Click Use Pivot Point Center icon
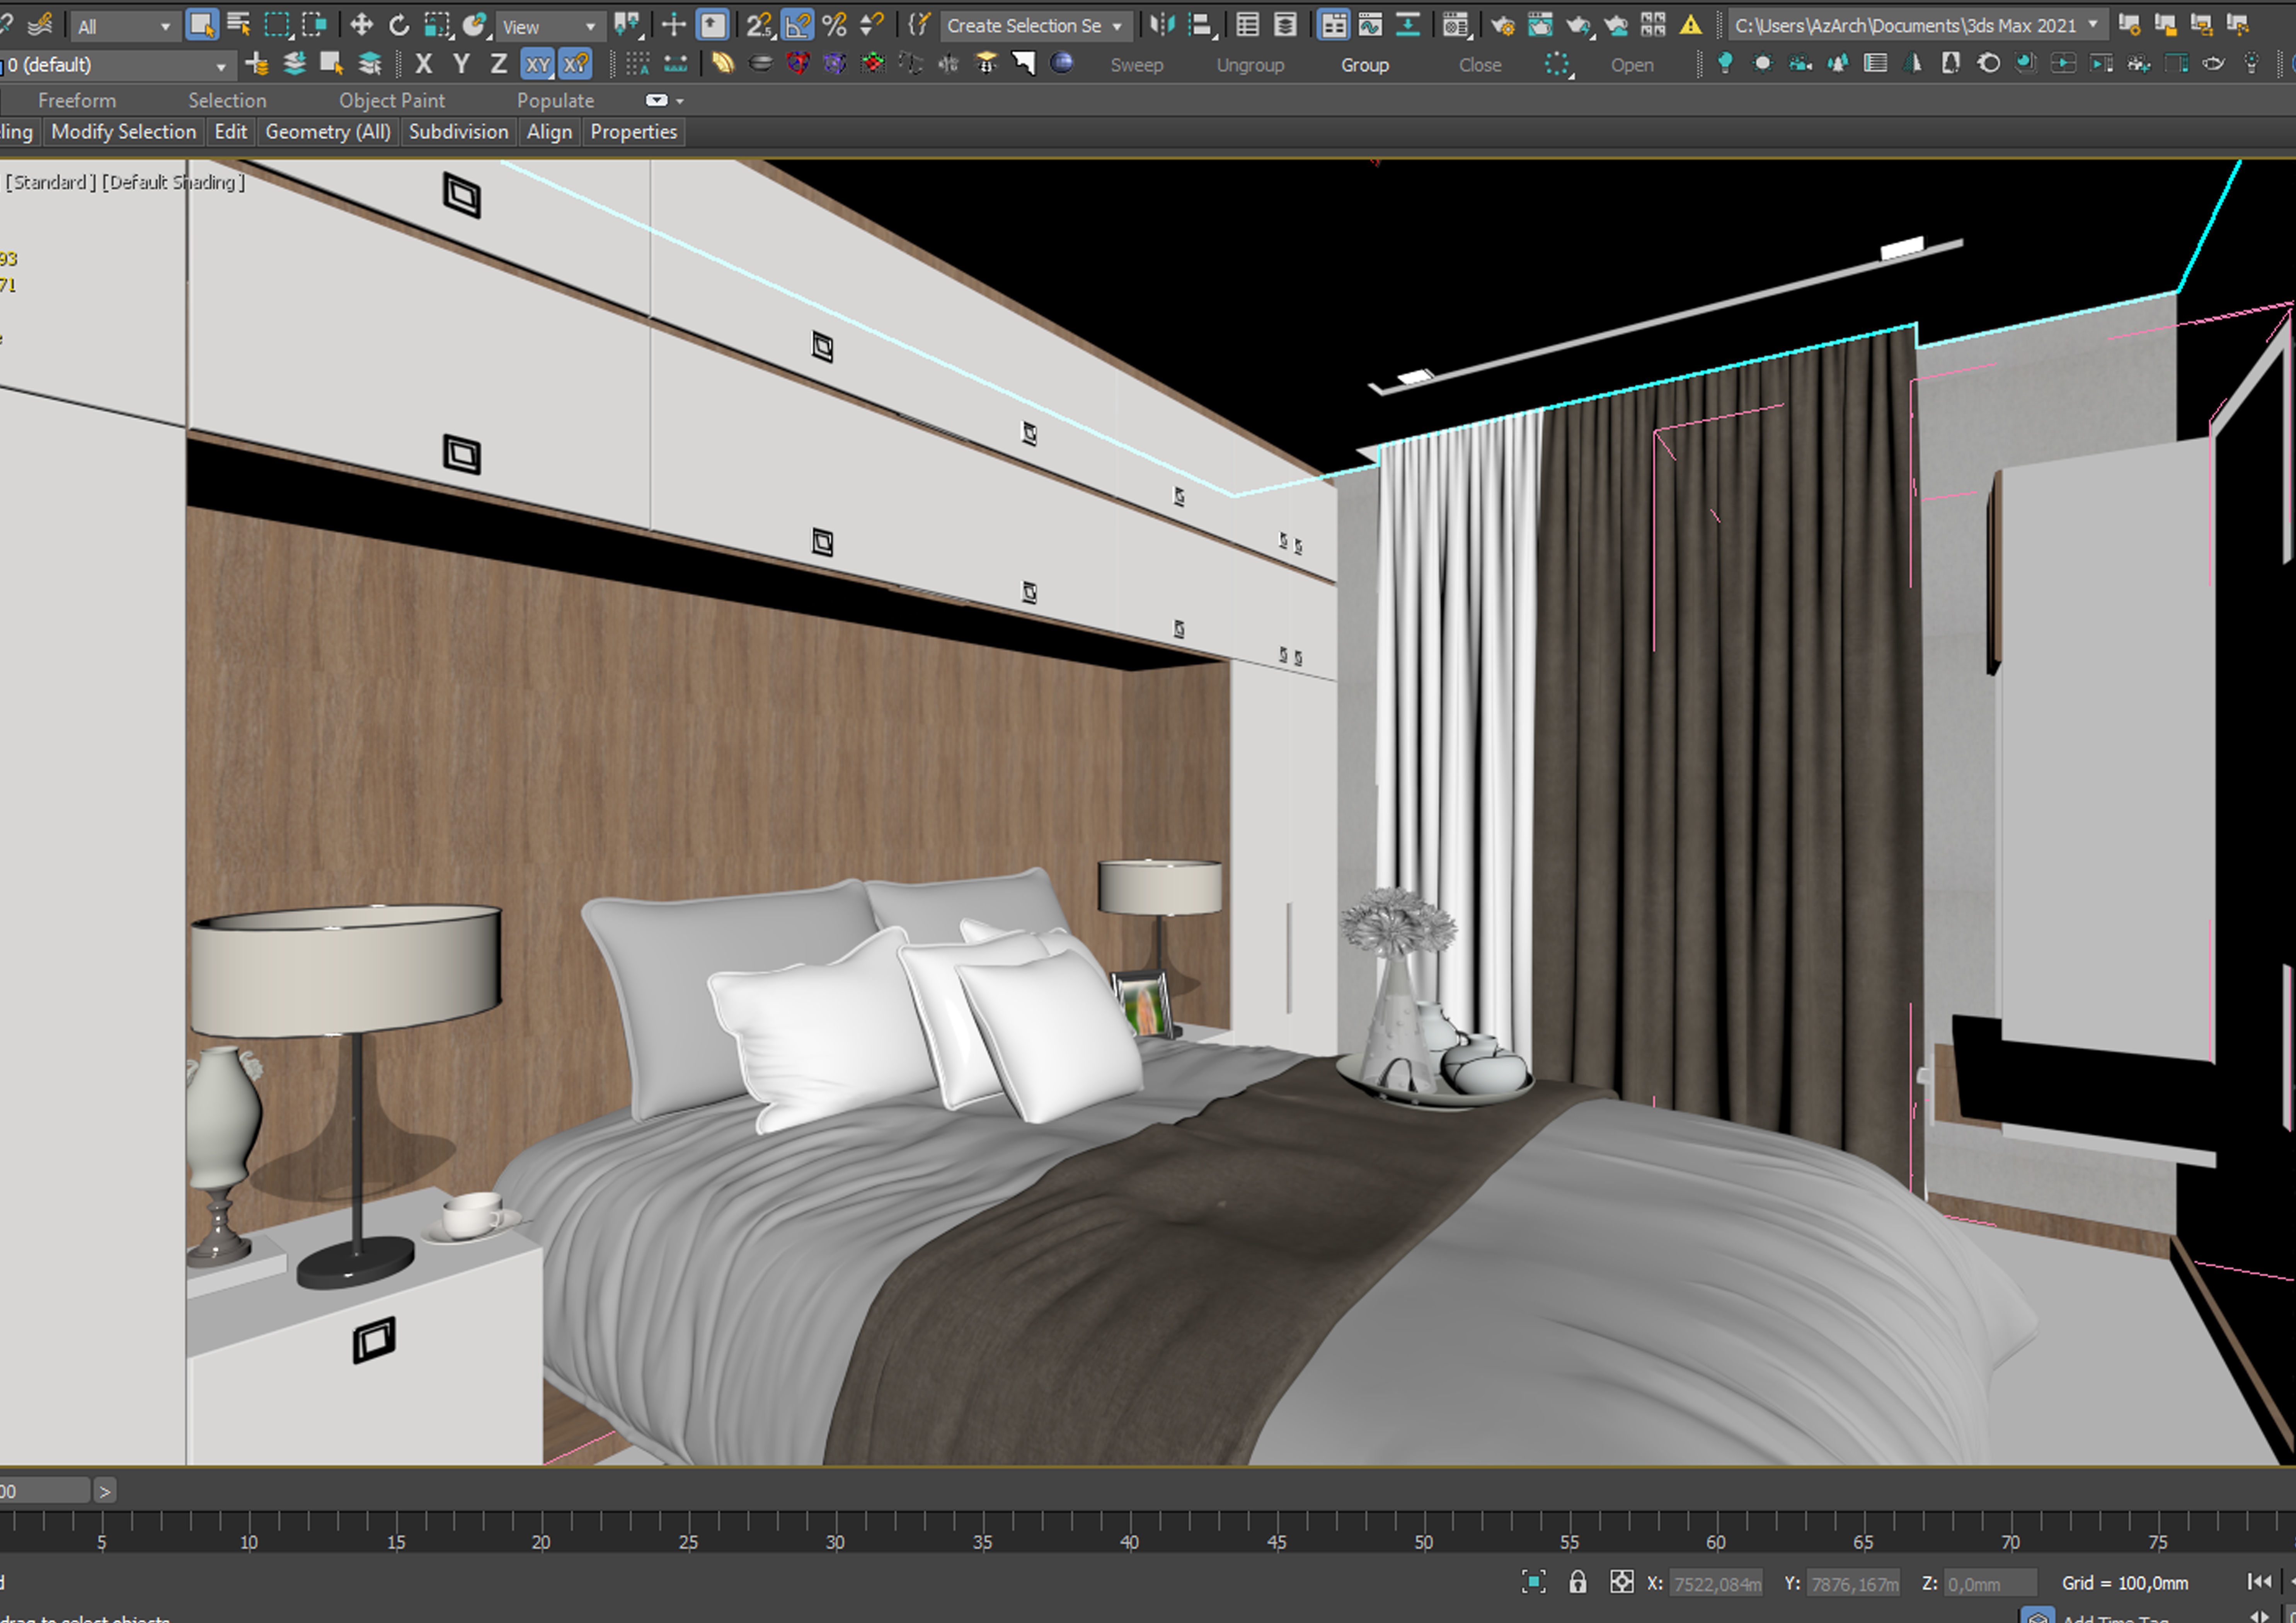The width and height of the screenshot is (2296, 1623). coord(628,25)
